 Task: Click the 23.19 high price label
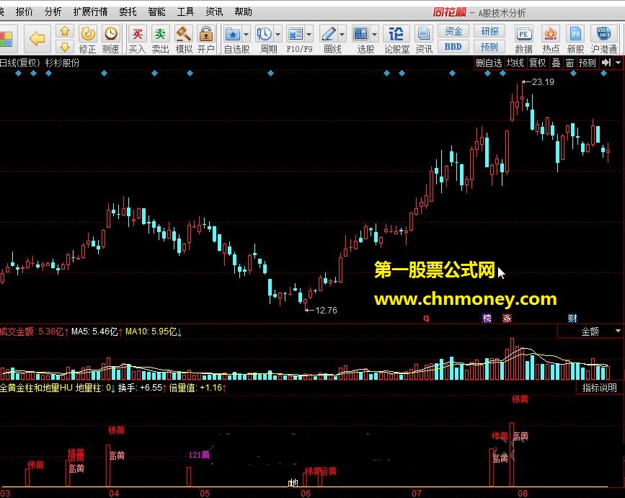543,82
